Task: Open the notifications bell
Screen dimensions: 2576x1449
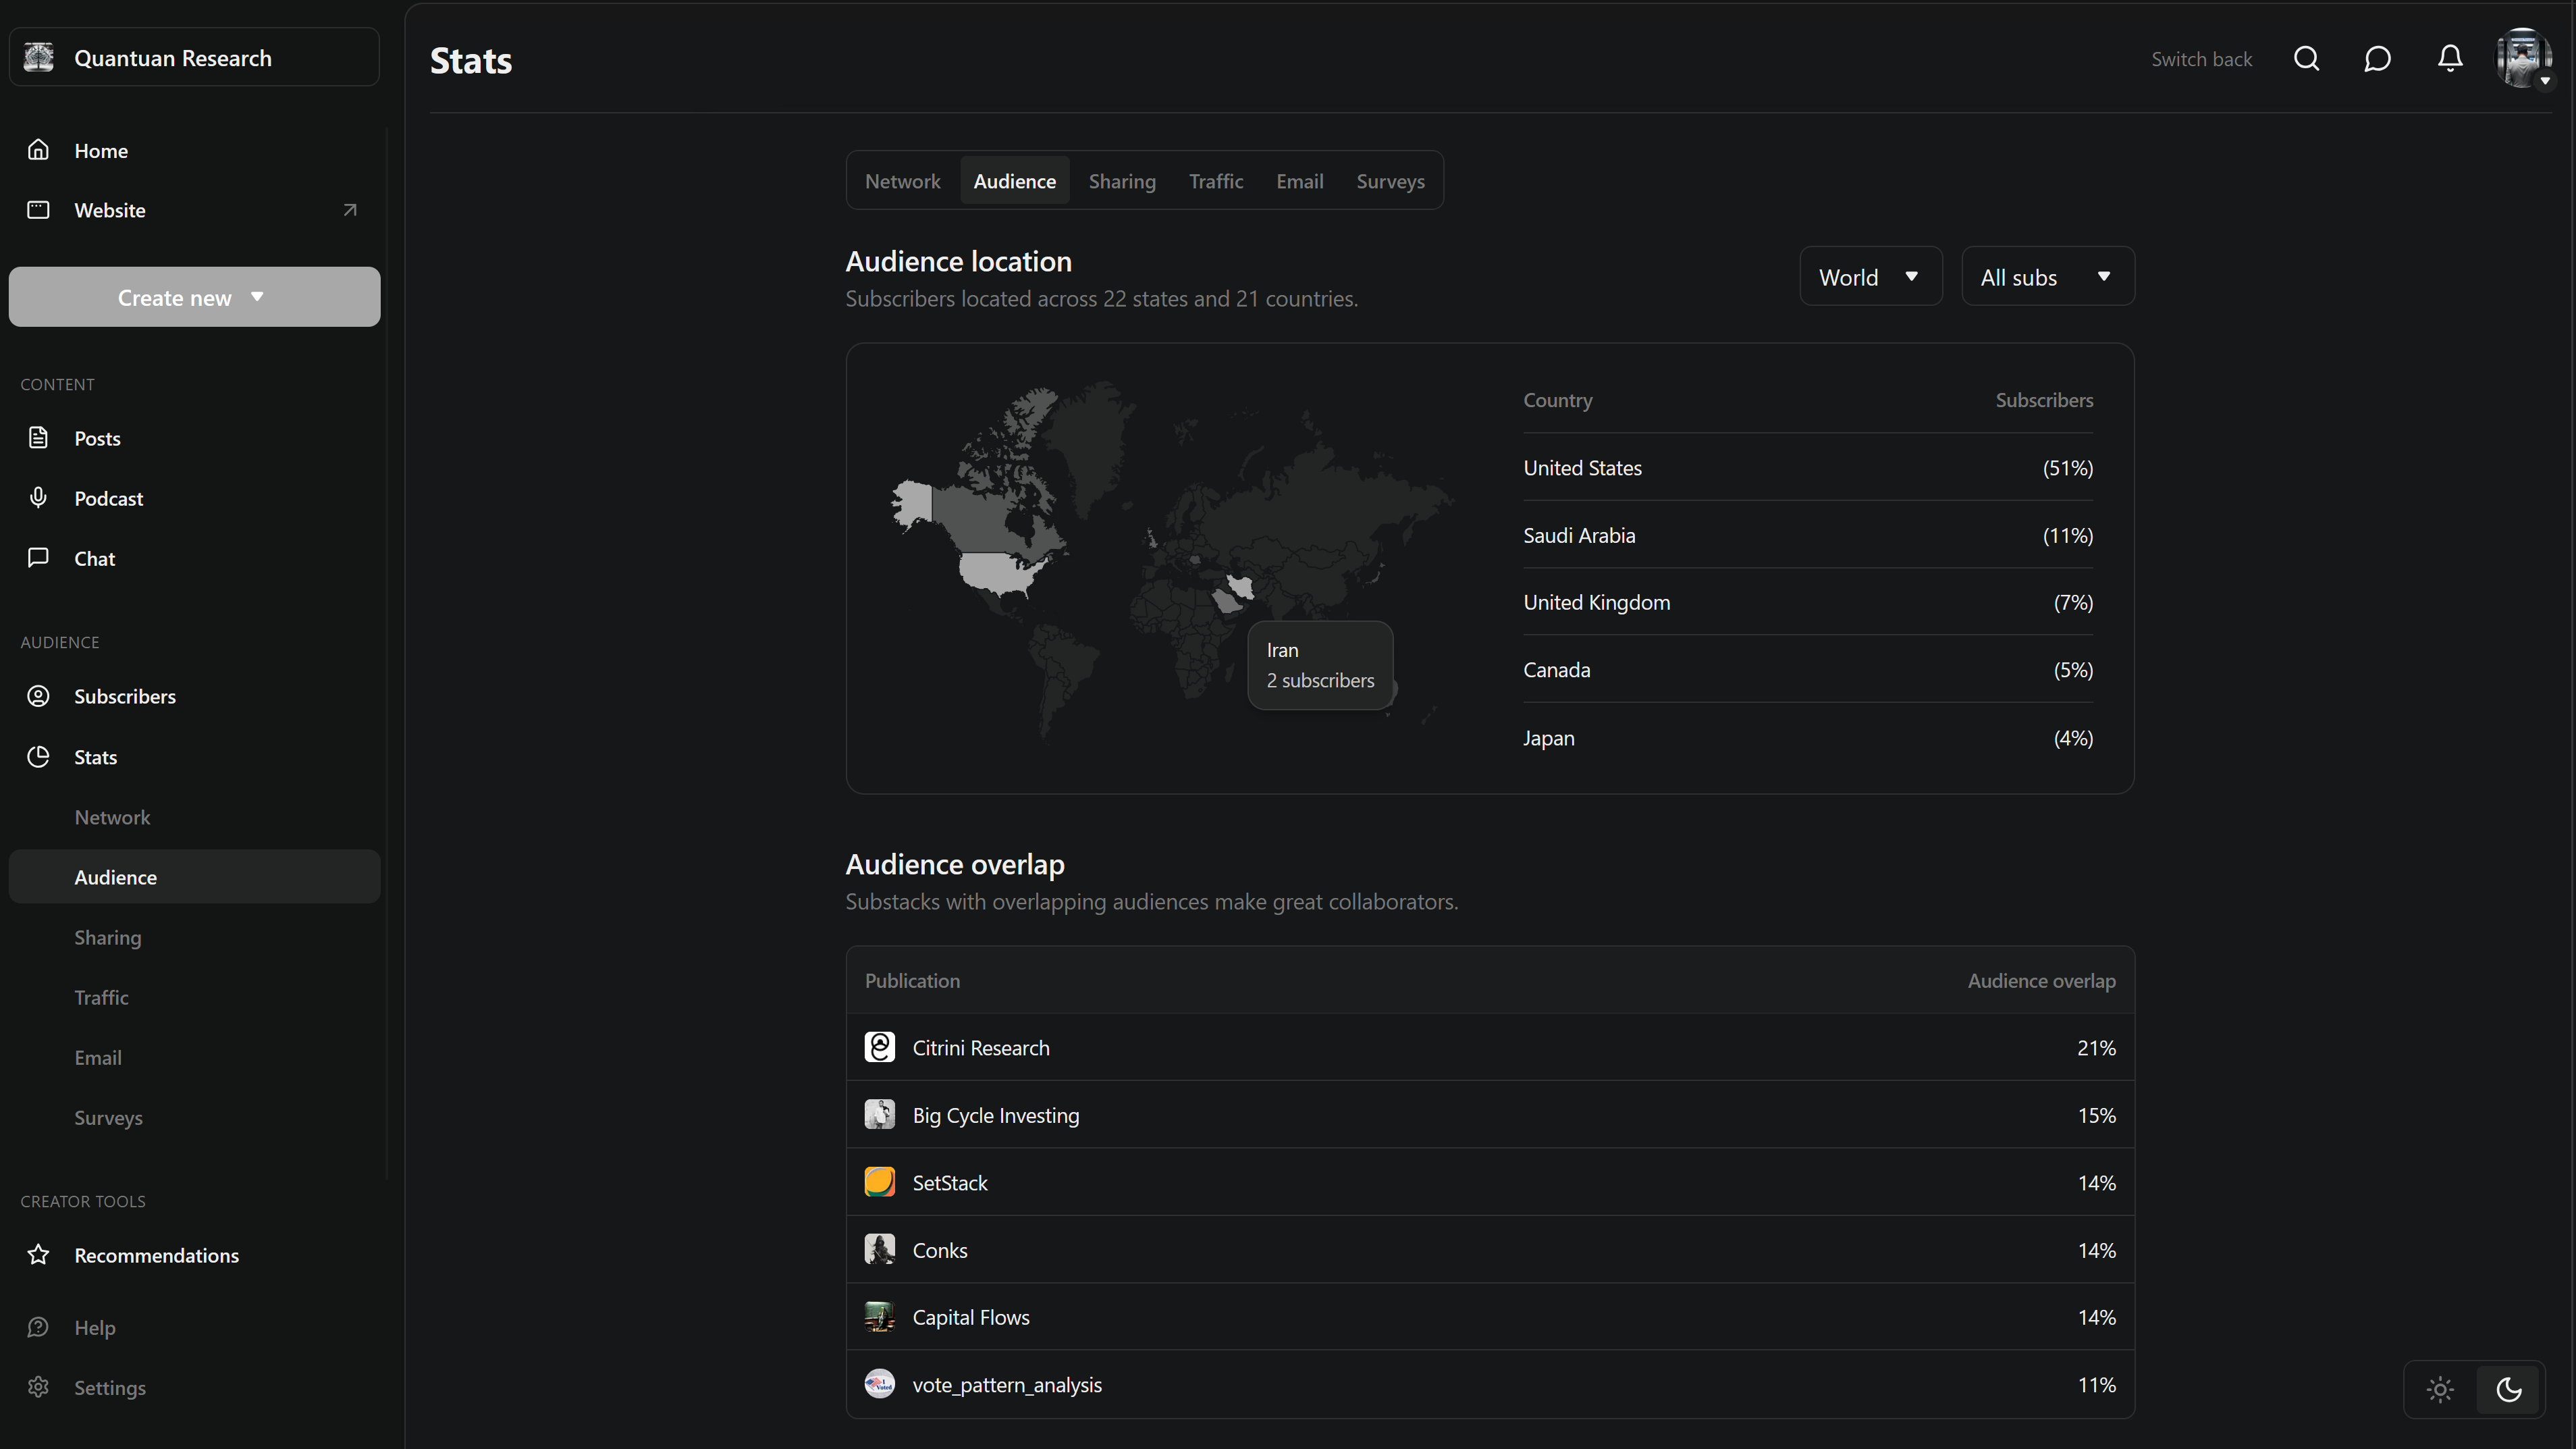Action: [x=2449, y=59]
